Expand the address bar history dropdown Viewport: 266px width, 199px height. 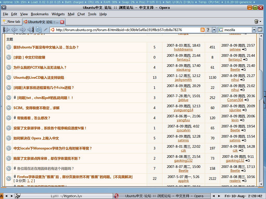pos(214,30)
